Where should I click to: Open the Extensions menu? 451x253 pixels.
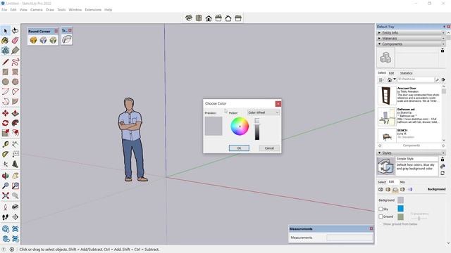point(93,10)
